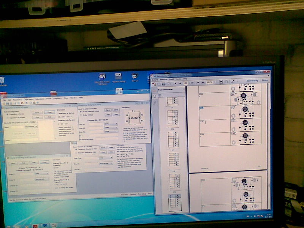Click the fit-width scrolling icon in Reader toolbar
Viewport: 304px width, 228px height.
click(x=221, y=82)
